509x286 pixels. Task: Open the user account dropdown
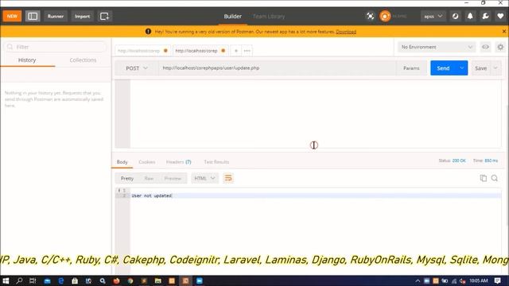tap(433, 16)
